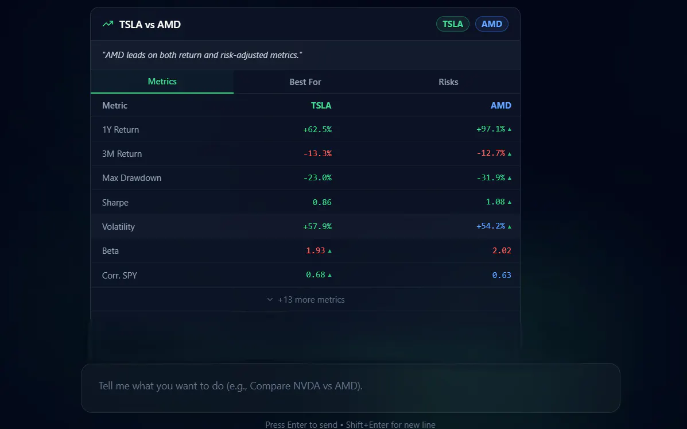Click the up-arrow marker beside AMD +97.1%
The width and height of the screenshot is (687, 429).
point(509,129)
